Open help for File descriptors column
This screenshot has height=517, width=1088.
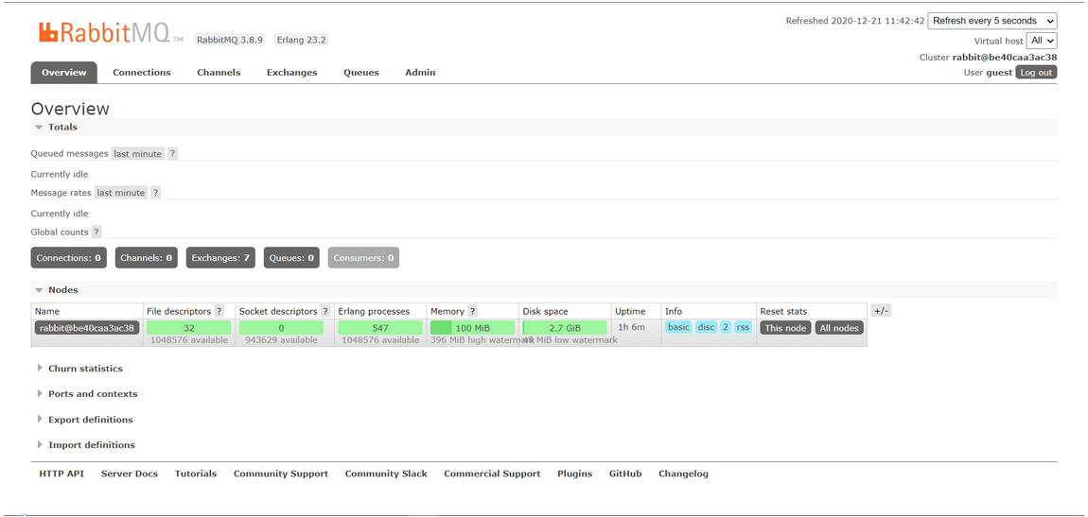click(x=219, y=311)
